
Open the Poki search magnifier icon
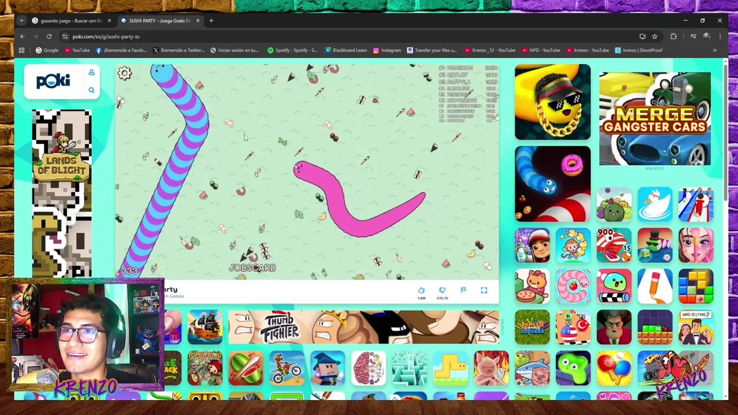coord(91,90)
